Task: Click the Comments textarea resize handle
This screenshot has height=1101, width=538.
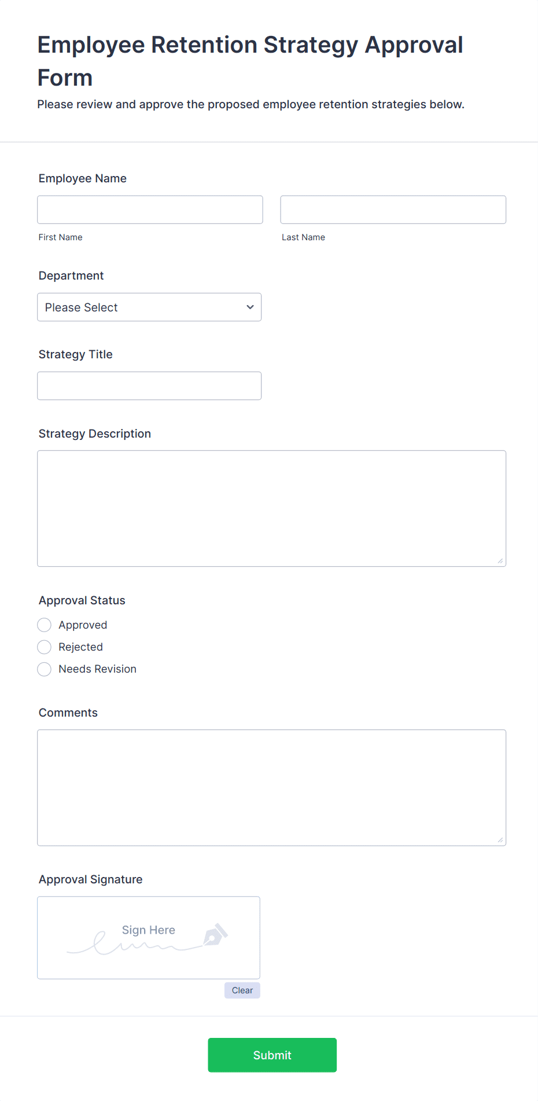Action: [500, 840]
